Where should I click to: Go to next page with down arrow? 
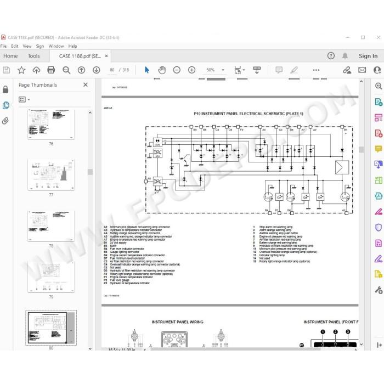tap(96, 70)
